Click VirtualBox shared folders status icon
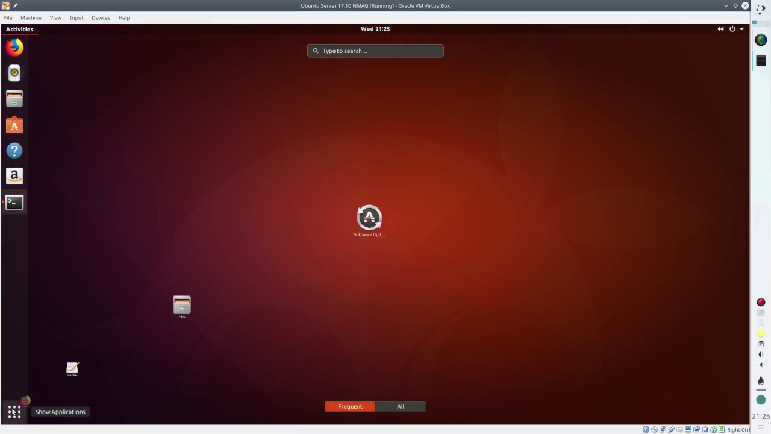Screen dimensions: 771x434 coord(679,430)
